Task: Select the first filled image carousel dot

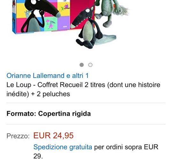Action: click(81, 65)
